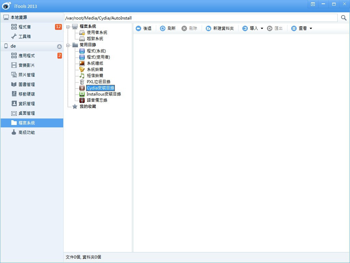The width and height of the screenshot is (350, 263).
Task: Click the 匯出 text label
Action: coord(279,28)
